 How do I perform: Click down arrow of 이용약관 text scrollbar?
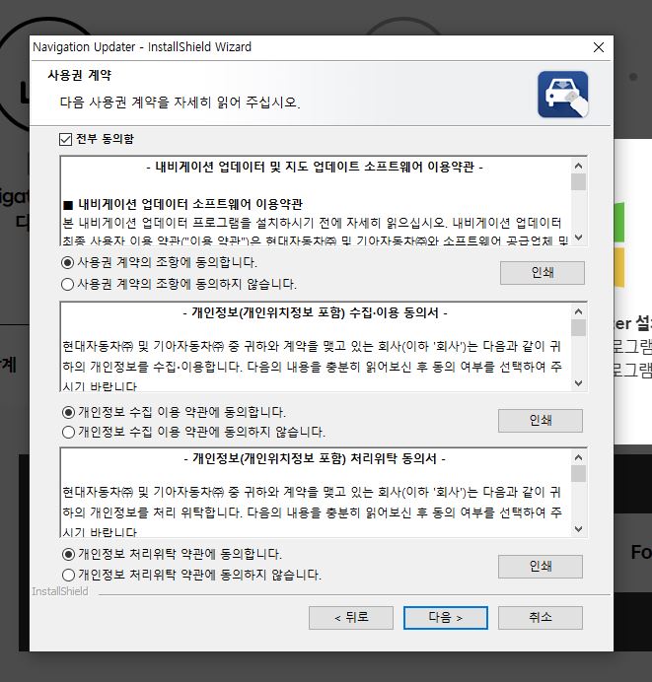tap(578, 238)
